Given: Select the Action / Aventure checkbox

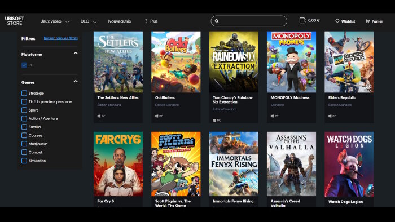Looking at the screenshot, I should tap(24, 118).
